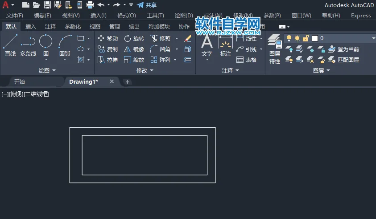Click the Save disk icon
This screenshot has height=219, width=376.
[47, 5]
